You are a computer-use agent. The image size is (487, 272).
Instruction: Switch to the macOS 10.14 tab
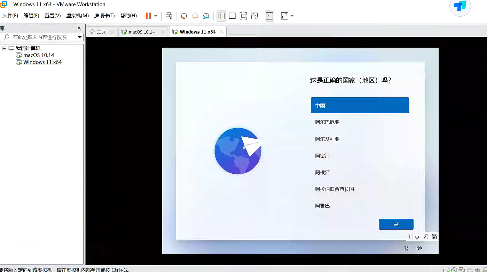(141, 32)
